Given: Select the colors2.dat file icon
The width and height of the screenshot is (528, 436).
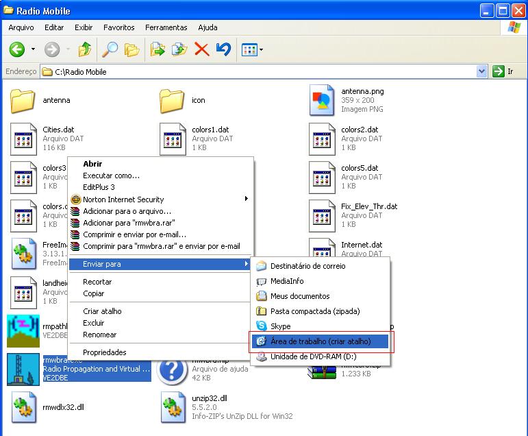Looking at the screenshot, I should point(322,139).
